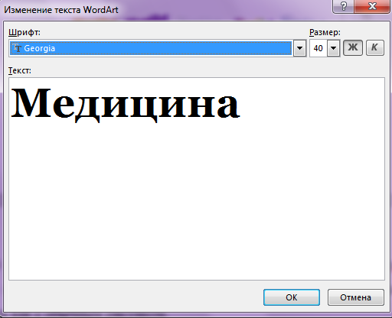Open the size dropdown arrow next to 40

(333, 48)
